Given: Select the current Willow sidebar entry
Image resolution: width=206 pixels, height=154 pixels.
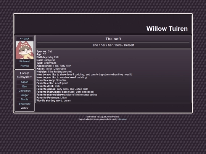Looking at the screenshot, I should click(x=24, y=108).
